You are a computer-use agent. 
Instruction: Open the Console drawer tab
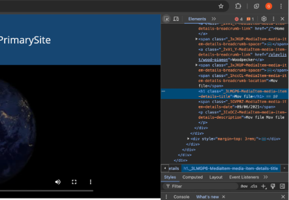coord(181,197)
